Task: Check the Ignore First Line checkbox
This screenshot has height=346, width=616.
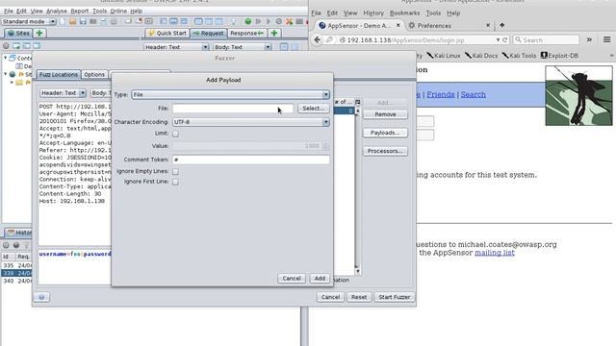Action: pyautogui.click(x=175, y=182)
